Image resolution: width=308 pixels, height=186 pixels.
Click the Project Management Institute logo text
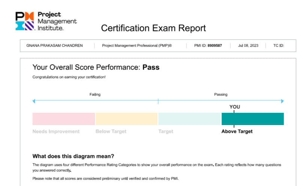coord(57,21)
